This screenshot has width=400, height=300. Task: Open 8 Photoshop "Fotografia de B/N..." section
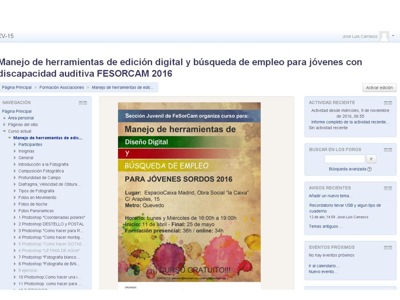[49, 264]
